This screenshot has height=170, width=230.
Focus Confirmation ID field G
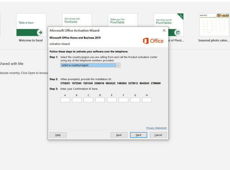point(135,100)
